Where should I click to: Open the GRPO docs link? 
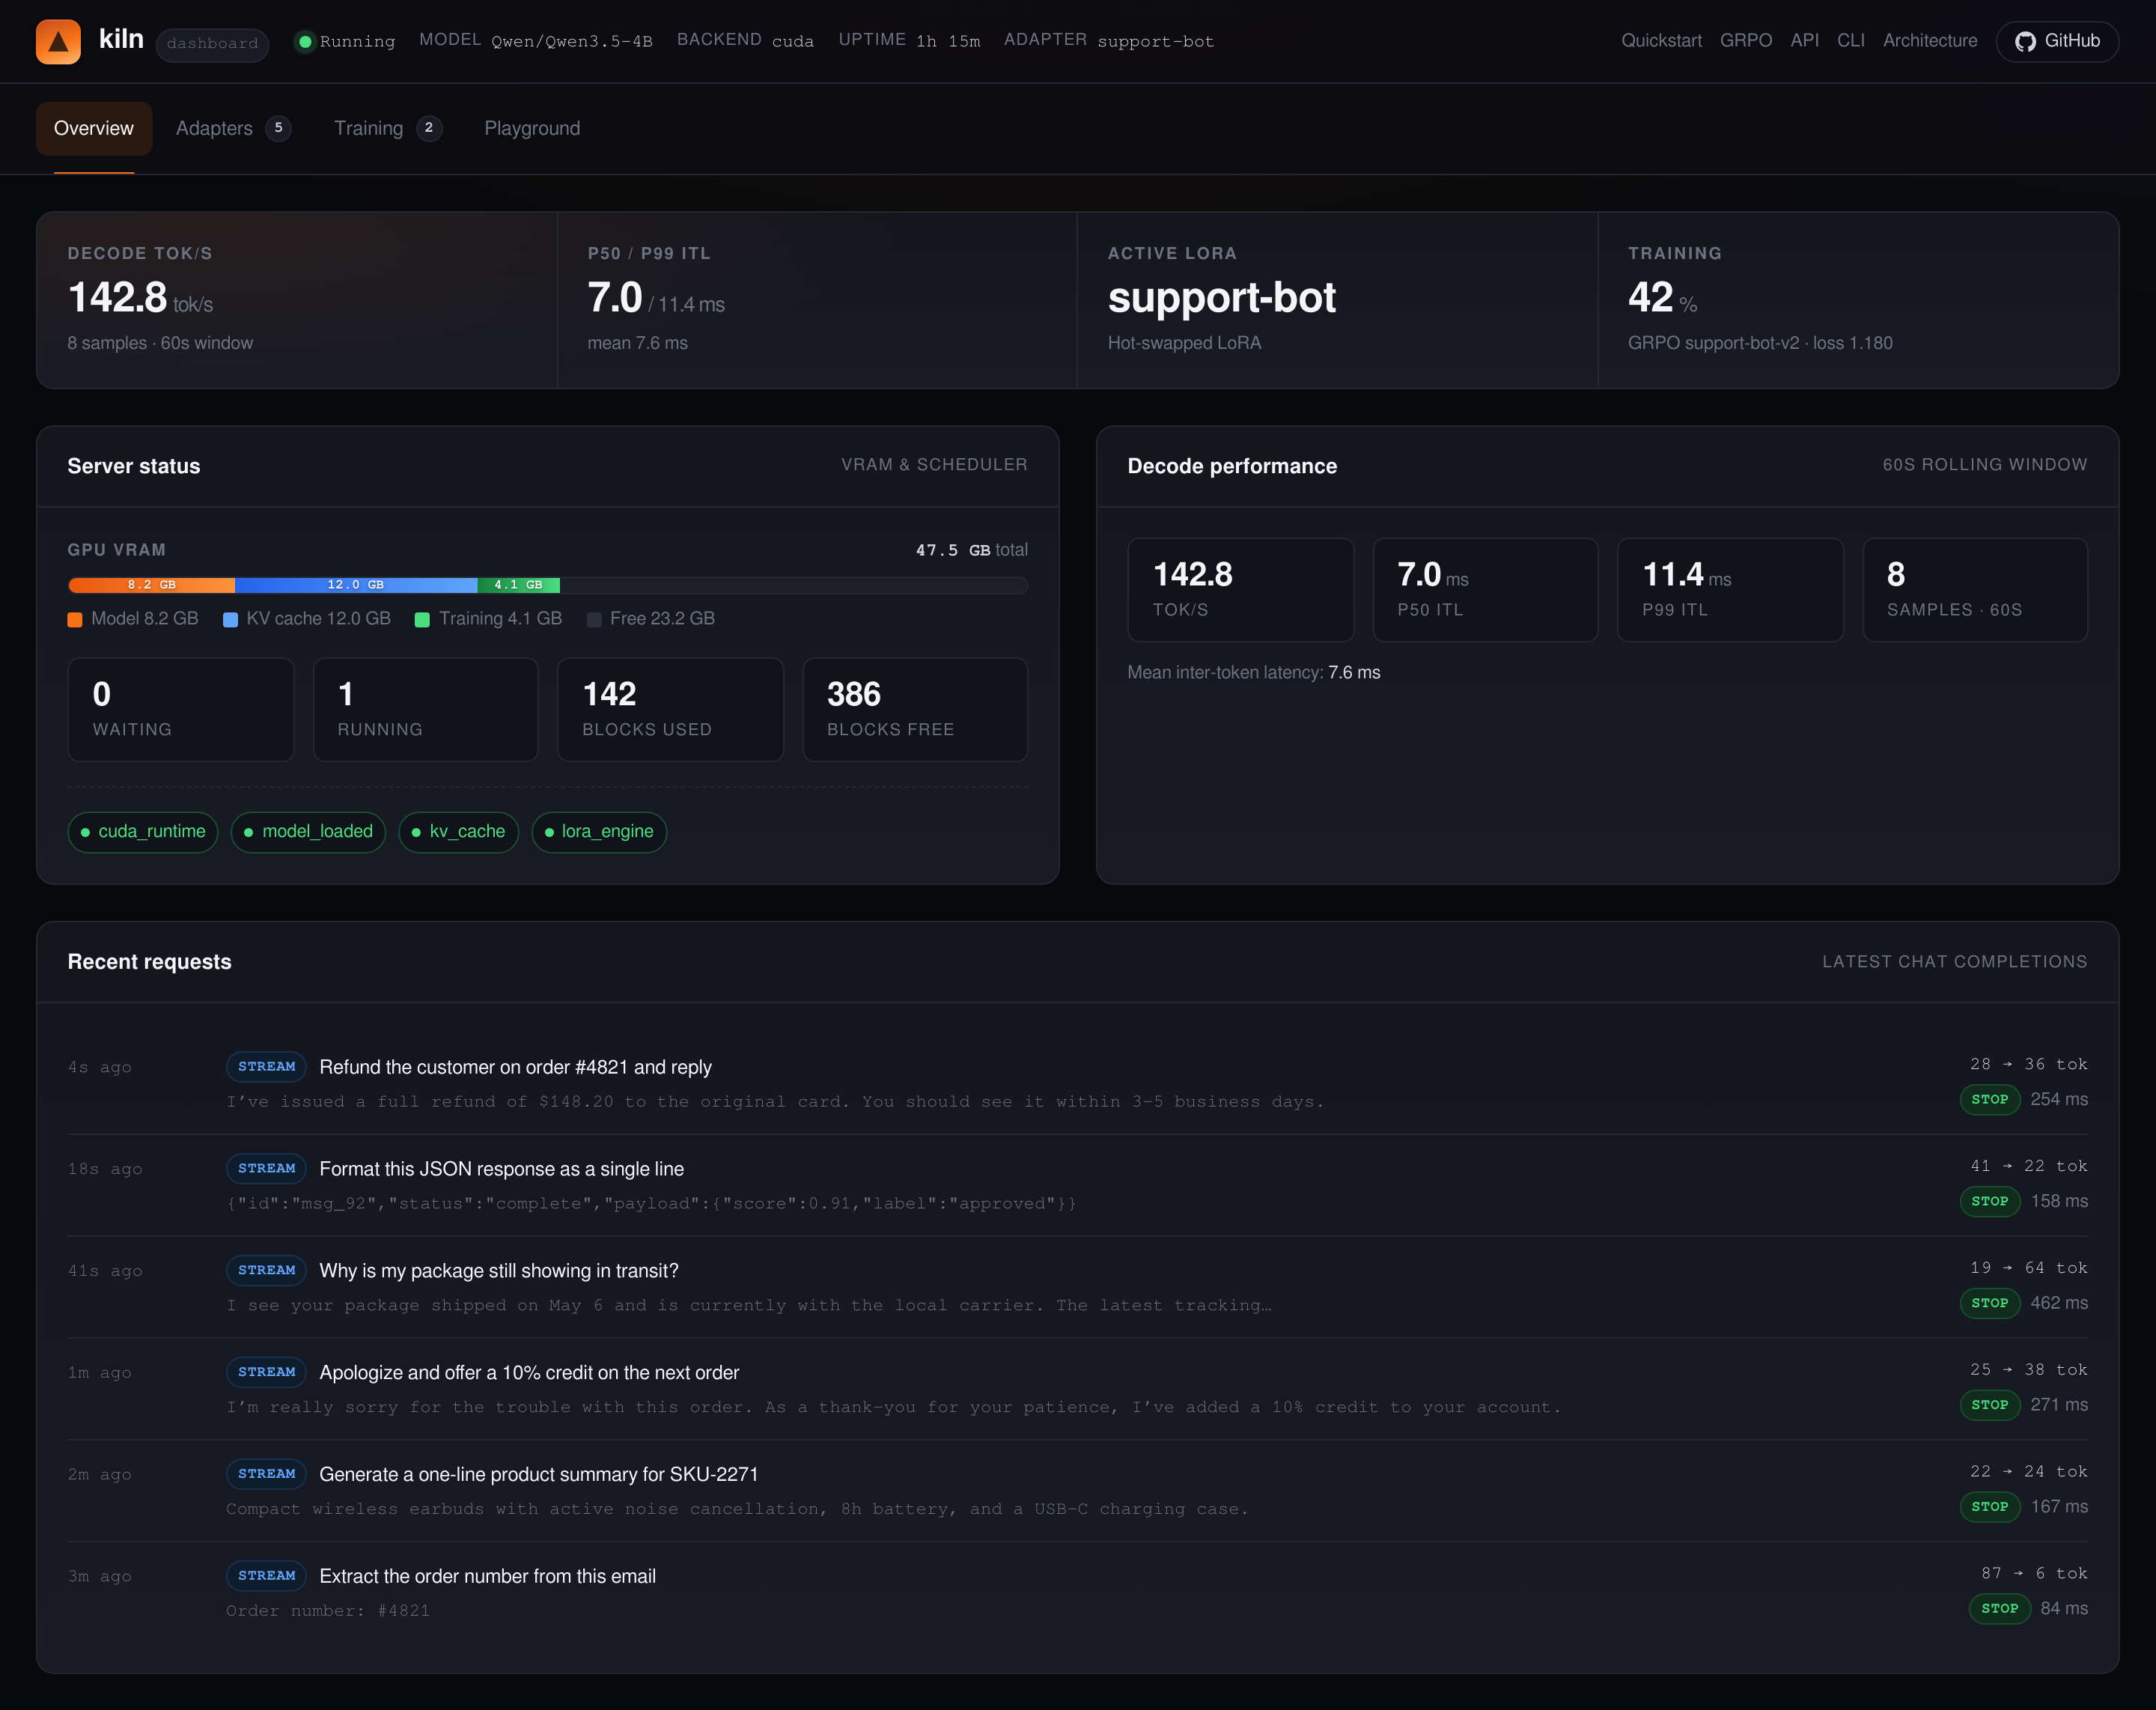coord(1746,41)
